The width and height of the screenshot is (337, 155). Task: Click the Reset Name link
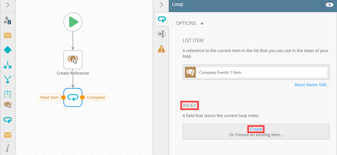[x=306, y=85]
